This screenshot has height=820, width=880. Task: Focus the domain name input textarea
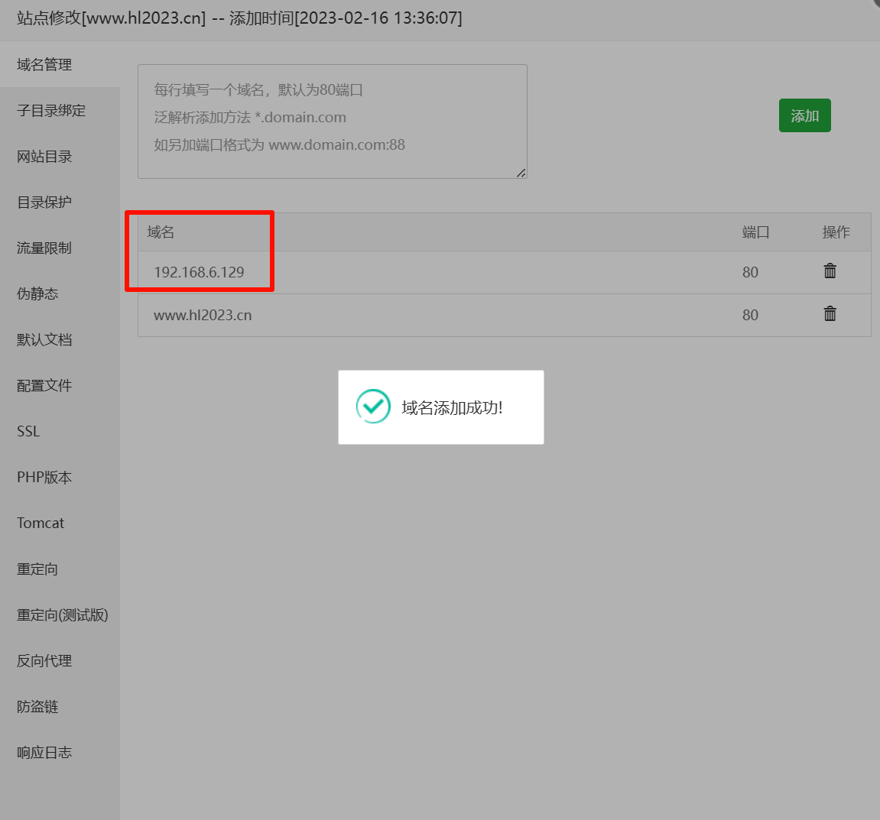[x=333, y=122]
